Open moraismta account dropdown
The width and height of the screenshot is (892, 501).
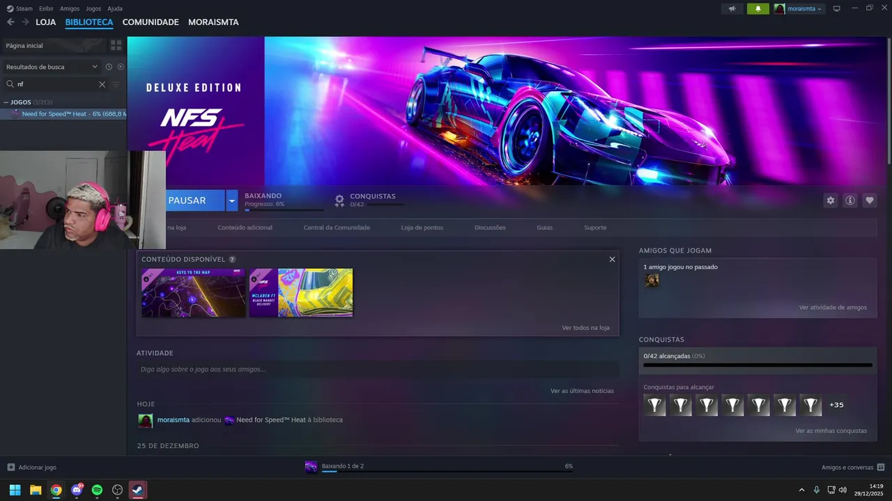[x=799, y=8]
